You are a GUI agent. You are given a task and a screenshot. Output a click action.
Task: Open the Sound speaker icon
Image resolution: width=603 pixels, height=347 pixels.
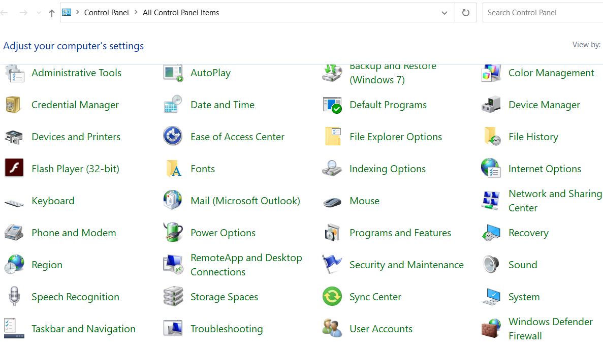(x=491, y=264)
